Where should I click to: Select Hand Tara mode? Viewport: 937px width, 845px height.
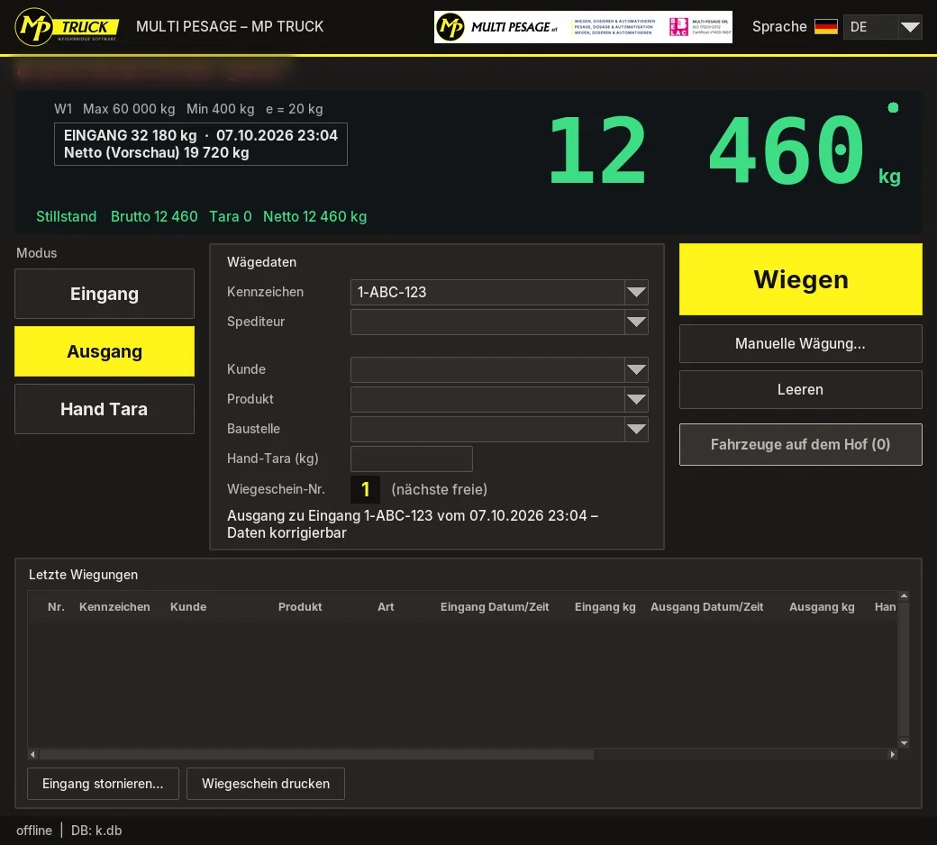click(x=105, y=409)
